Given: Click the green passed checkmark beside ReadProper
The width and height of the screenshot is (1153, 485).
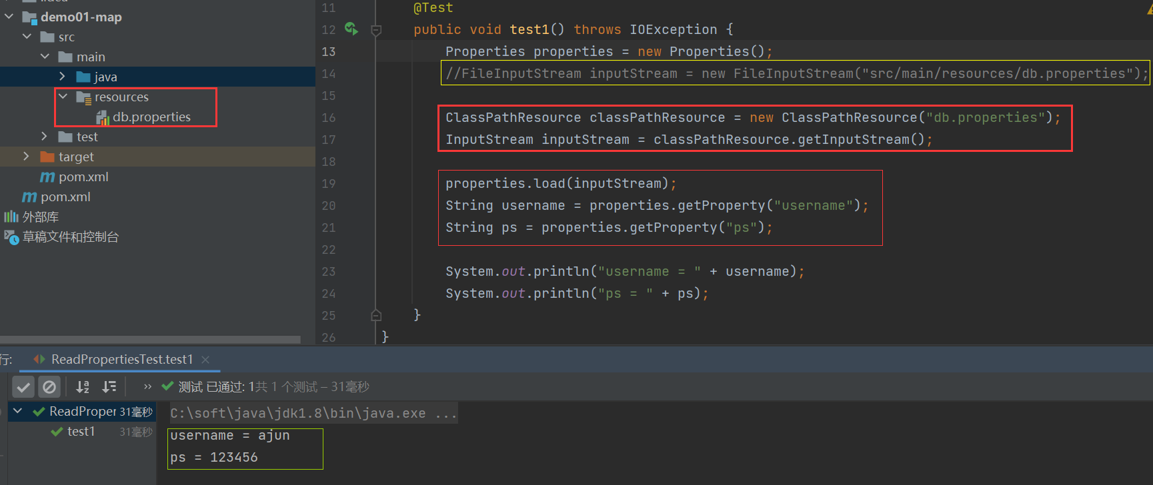Looking at the screenshot, I should point(39,412).
